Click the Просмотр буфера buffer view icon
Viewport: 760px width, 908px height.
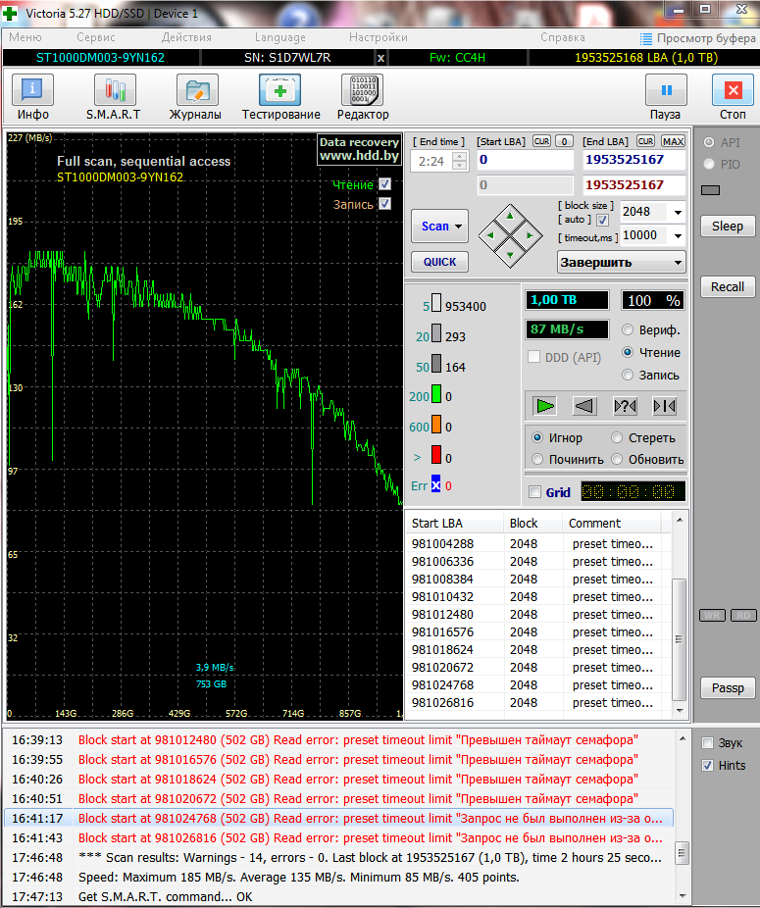pos(647,38)
